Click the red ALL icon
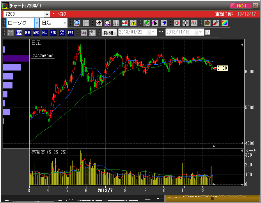This screenshot has height=203, width=261. (x=194, y=23)
